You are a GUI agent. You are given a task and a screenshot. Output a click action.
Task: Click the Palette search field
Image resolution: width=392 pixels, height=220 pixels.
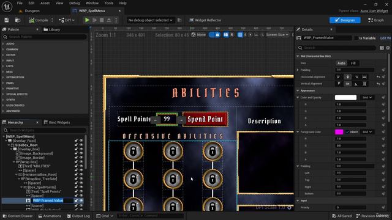(x=45, y=37)
